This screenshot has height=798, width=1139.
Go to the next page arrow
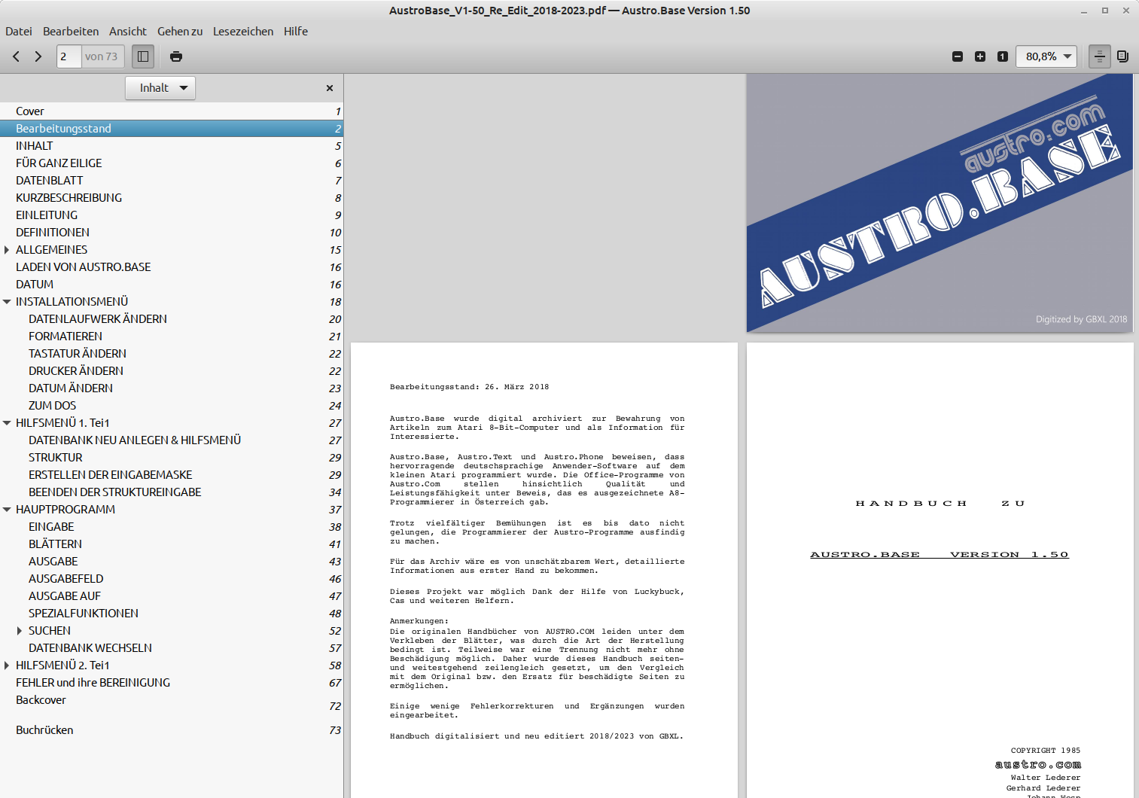point(38,56)
